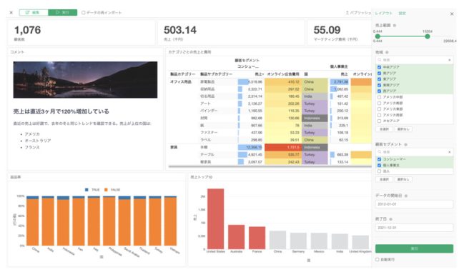Clear the 地域 search box with its x icon
This screenshot has height=272, width=464.
click(x=449, y=60)
